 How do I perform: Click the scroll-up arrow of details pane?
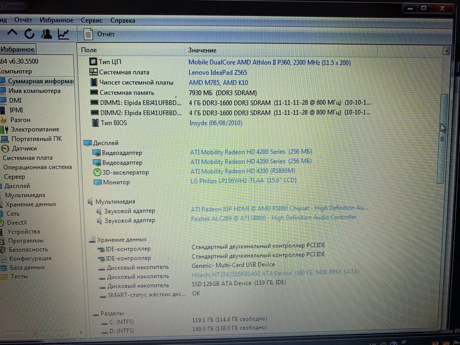[x=446, y=51]
